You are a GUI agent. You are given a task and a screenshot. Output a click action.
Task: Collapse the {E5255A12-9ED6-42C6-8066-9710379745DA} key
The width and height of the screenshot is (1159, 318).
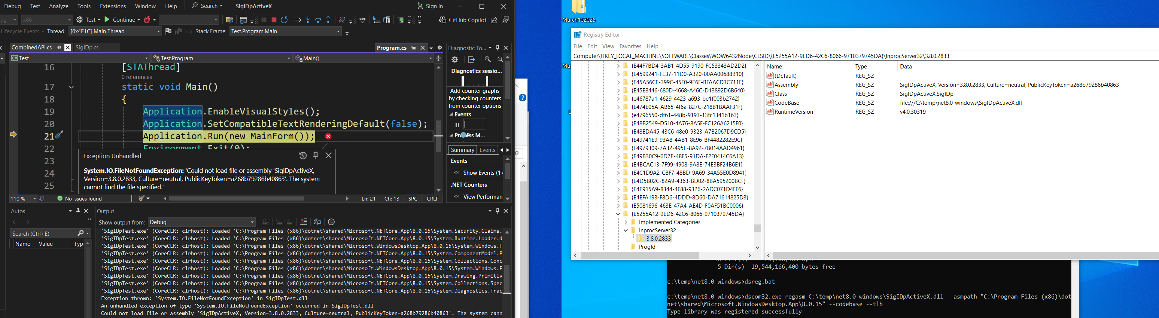coord(618,214)
